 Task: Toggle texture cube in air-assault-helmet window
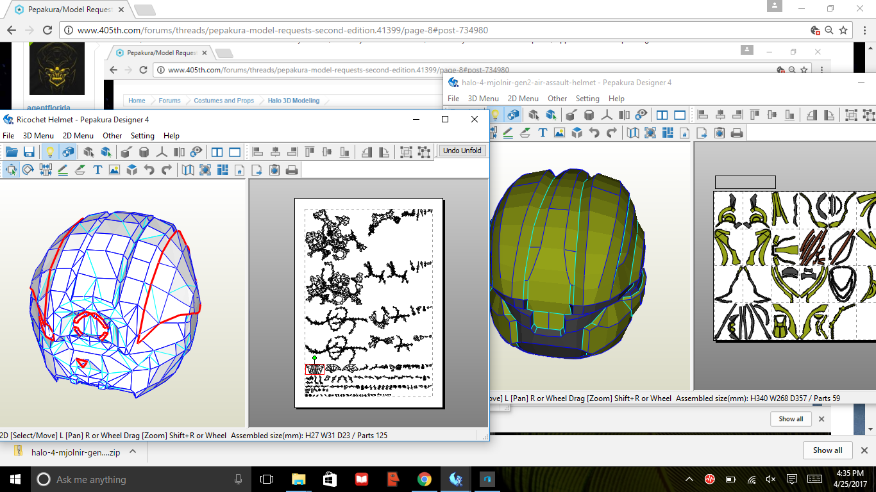coord(512,115)
